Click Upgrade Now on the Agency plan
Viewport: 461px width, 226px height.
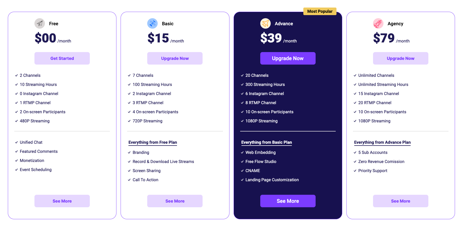[400, 58]
